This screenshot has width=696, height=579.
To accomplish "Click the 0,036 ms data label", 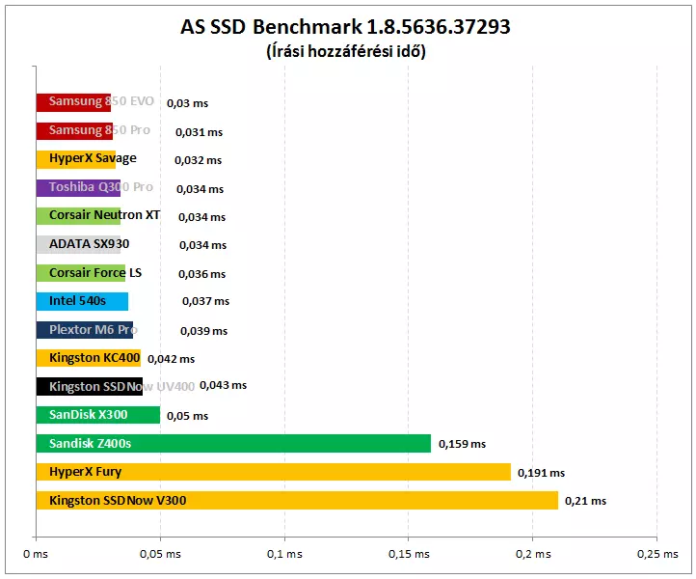I will (x=202, y=274).
